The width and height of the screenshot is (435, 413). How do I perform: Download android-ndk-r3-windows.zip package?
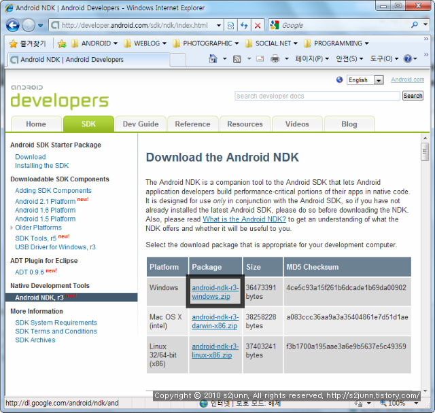(215, 292)
